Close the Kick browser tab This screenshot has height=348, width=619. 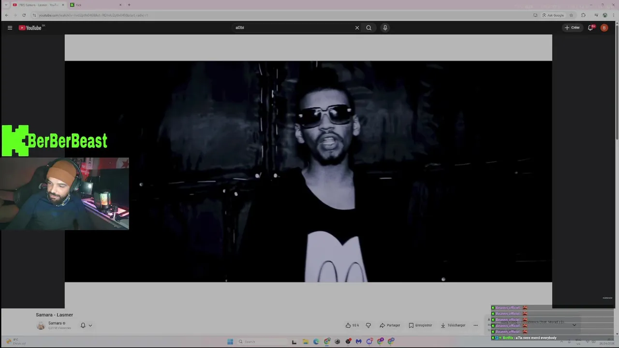click(x=120, y=5)
